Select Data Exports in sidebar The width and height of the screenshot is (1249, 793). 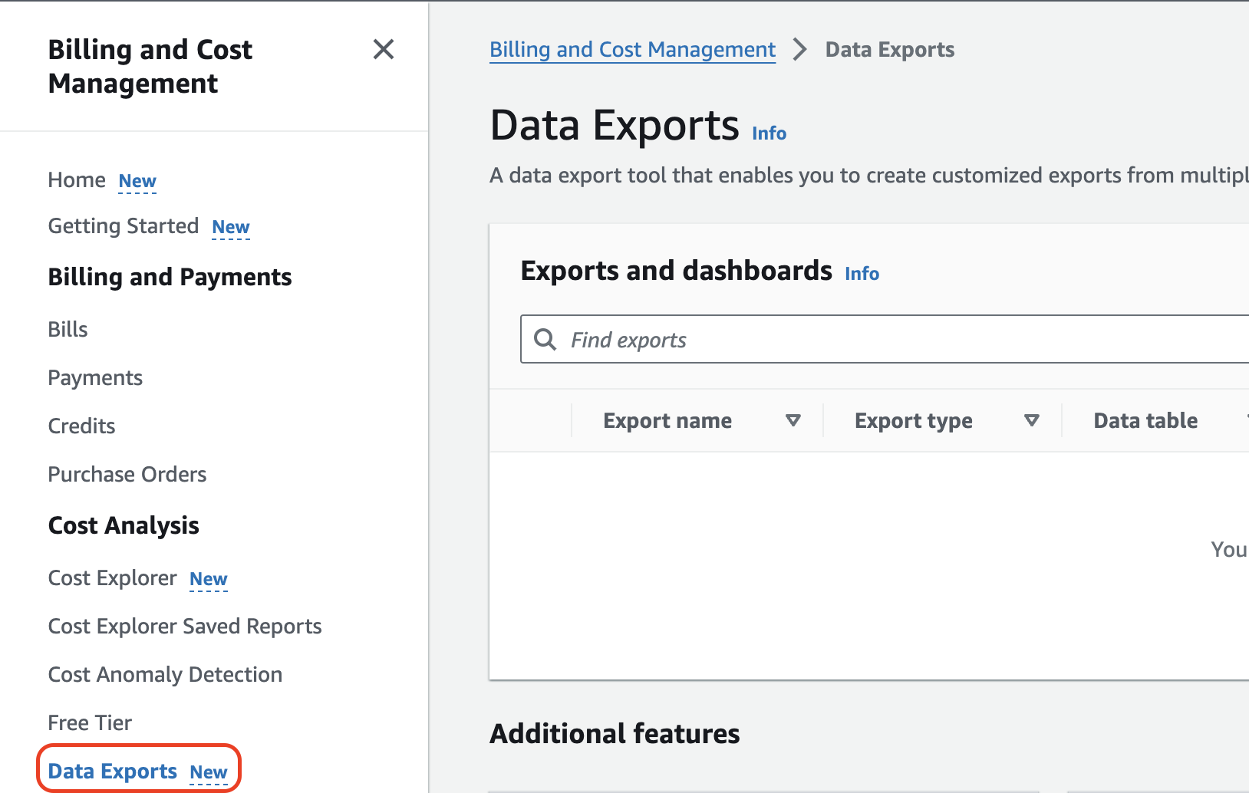click(113, 771)
